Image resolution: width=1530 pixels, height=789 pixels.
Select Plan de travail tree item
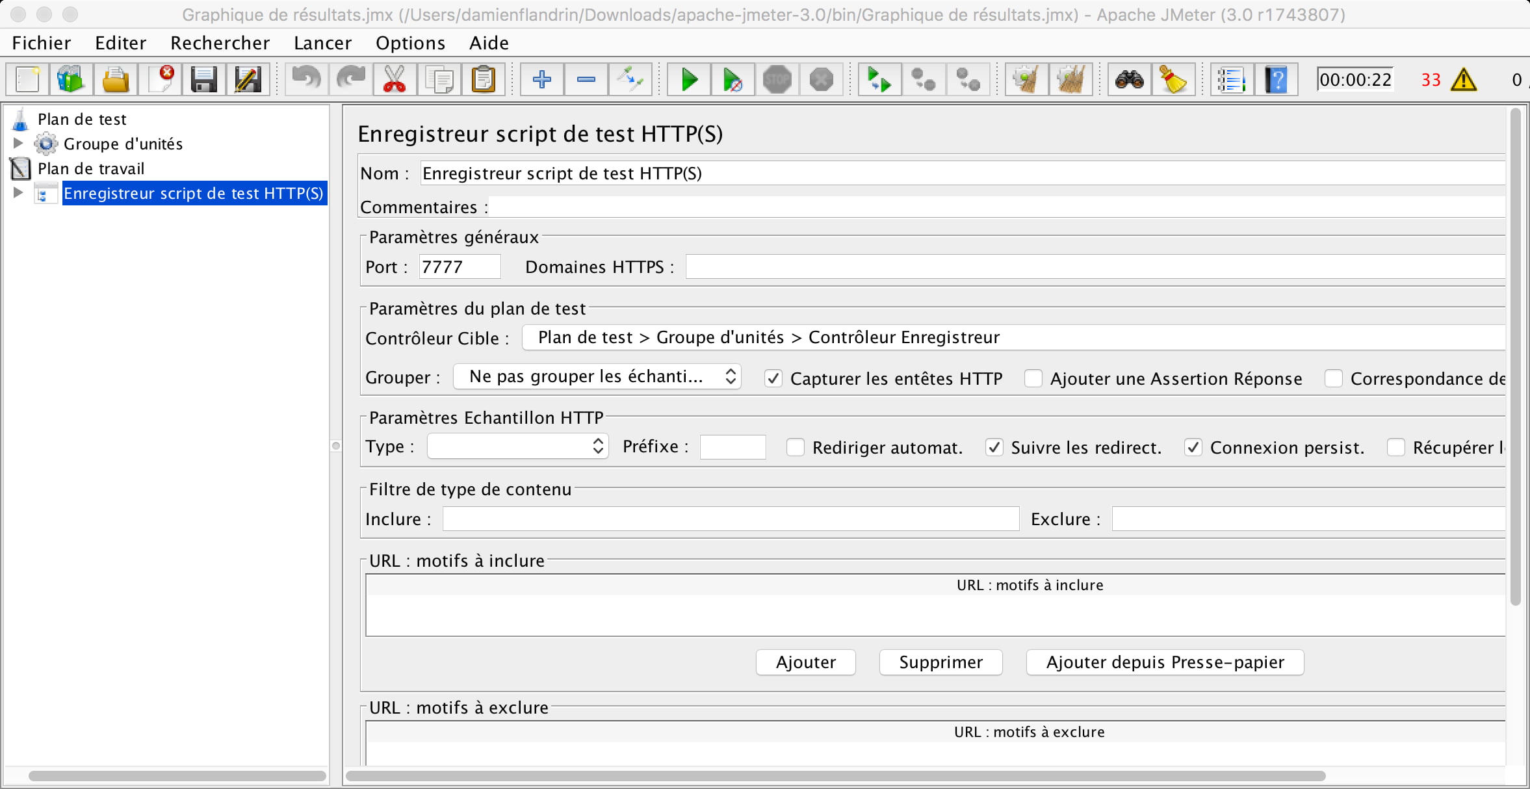click(91, 168)
